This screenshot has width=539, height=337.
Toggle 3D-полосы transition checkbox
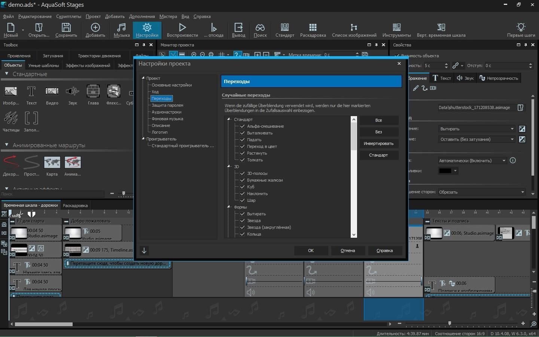point(242,173)
